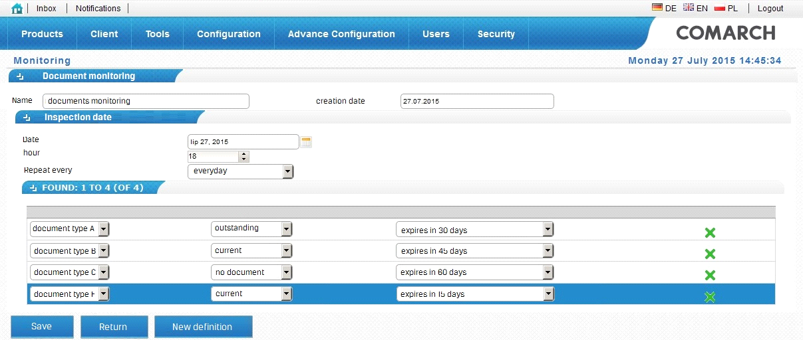
Task: Delete the document type C row
Action: [710, 275]
